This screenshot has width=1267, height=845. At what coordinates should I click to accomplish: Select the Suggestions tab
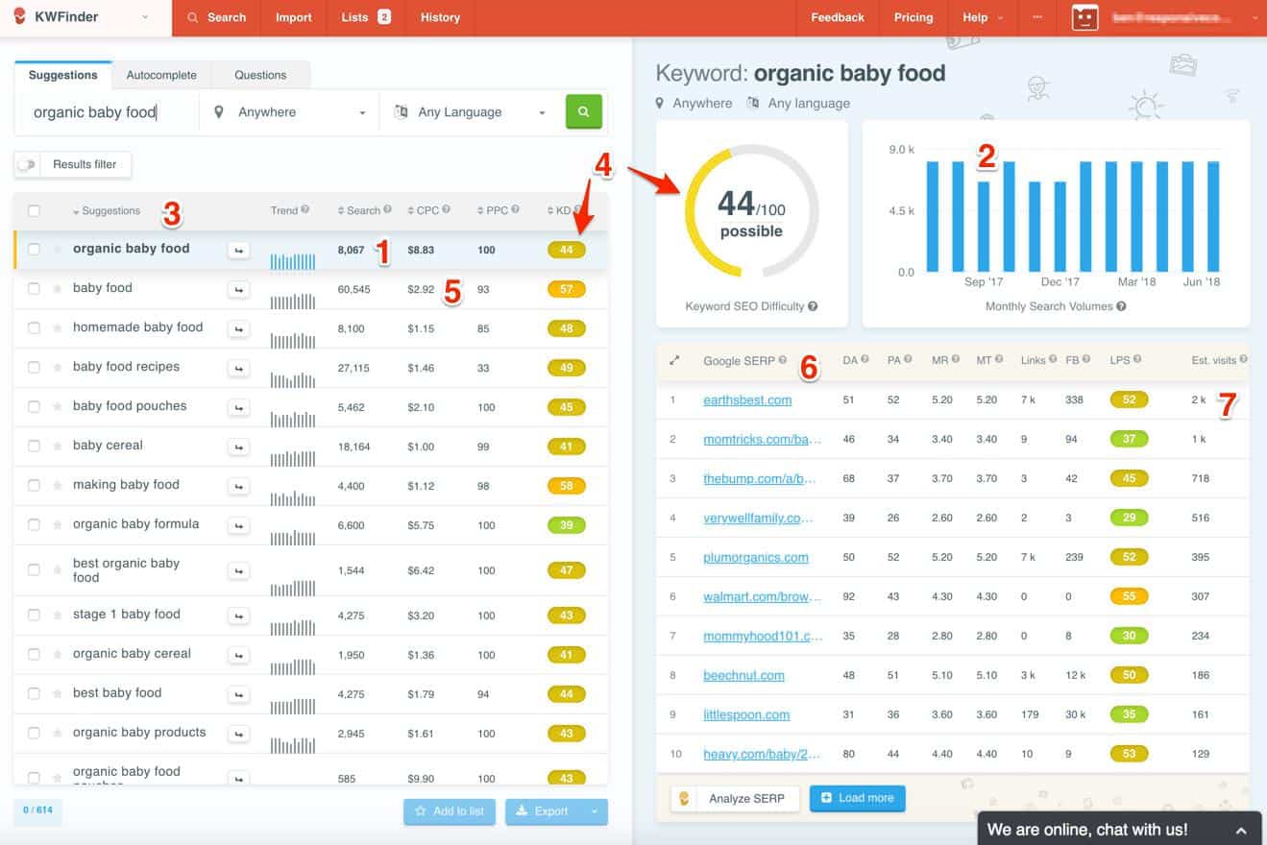62,75
